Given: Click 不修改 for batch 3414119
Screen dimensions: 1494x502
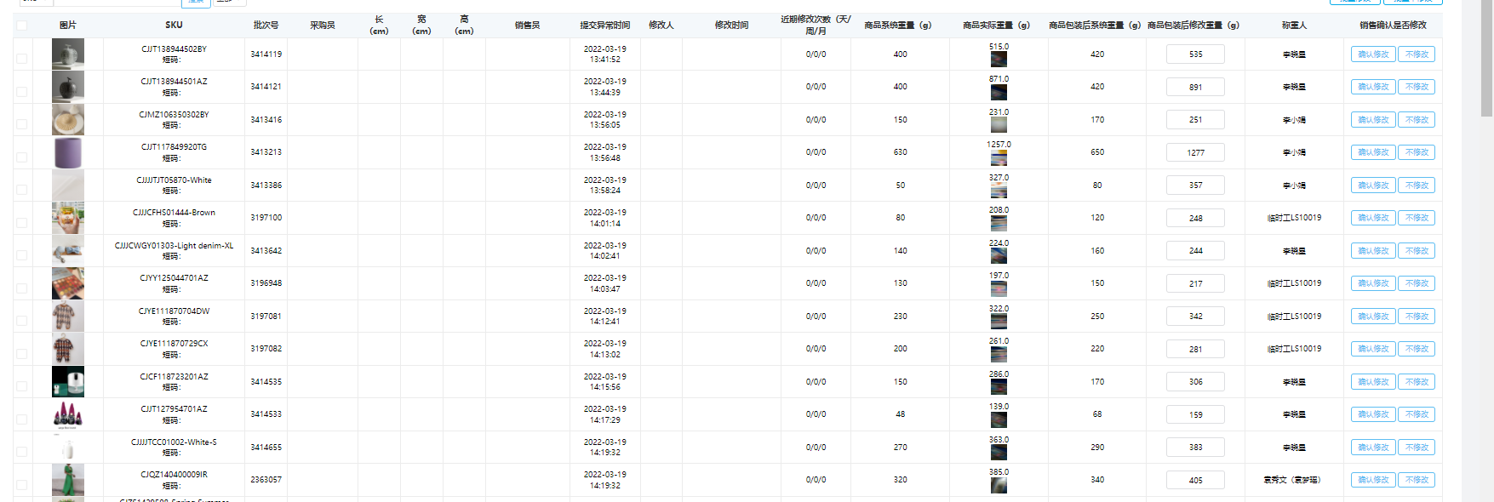Looking at the screenshot, I should [x=1417, y=54].
